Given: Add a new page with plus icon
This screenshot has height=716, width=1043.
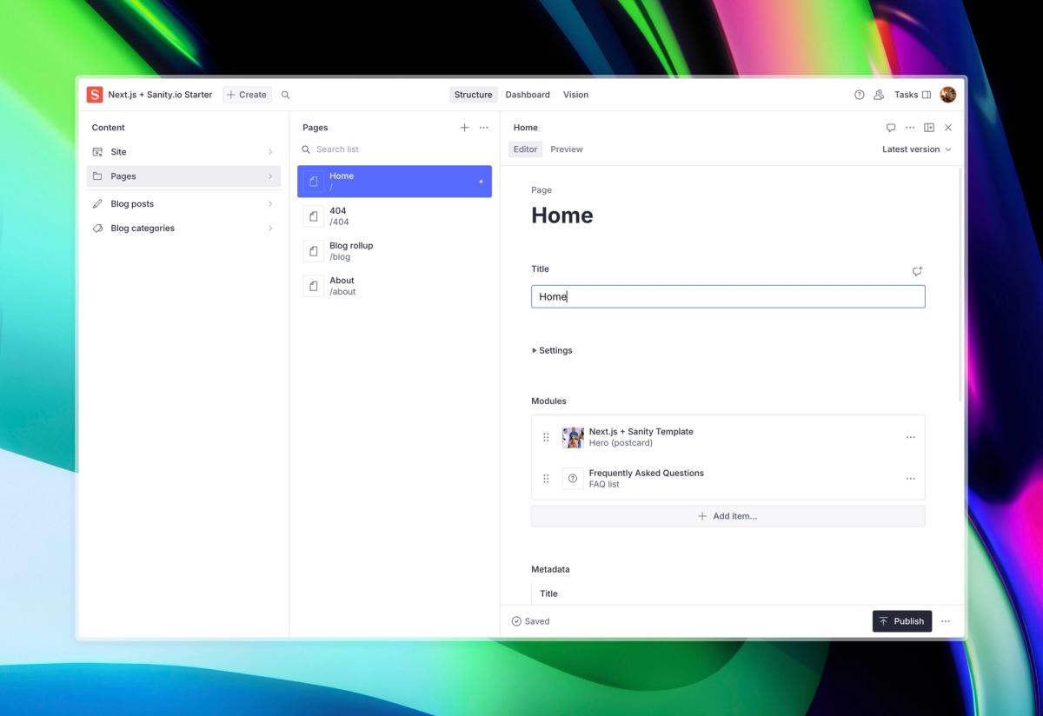Looking at the screenshot, I should point(464,128).
